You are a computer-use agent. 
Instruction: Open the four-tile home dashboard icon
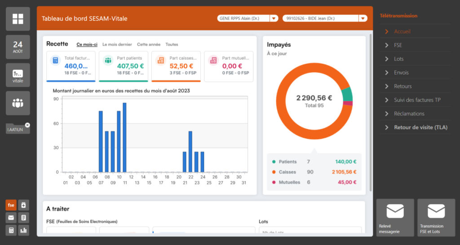click(18, 19)
